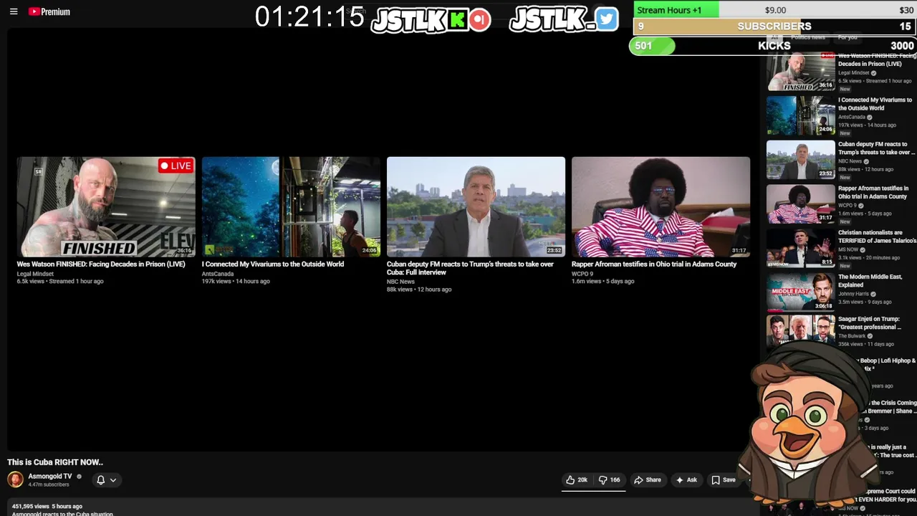Play I Connected My Vivariums endscreen thumbnail
Screen dimensions: 917x516
291,207
